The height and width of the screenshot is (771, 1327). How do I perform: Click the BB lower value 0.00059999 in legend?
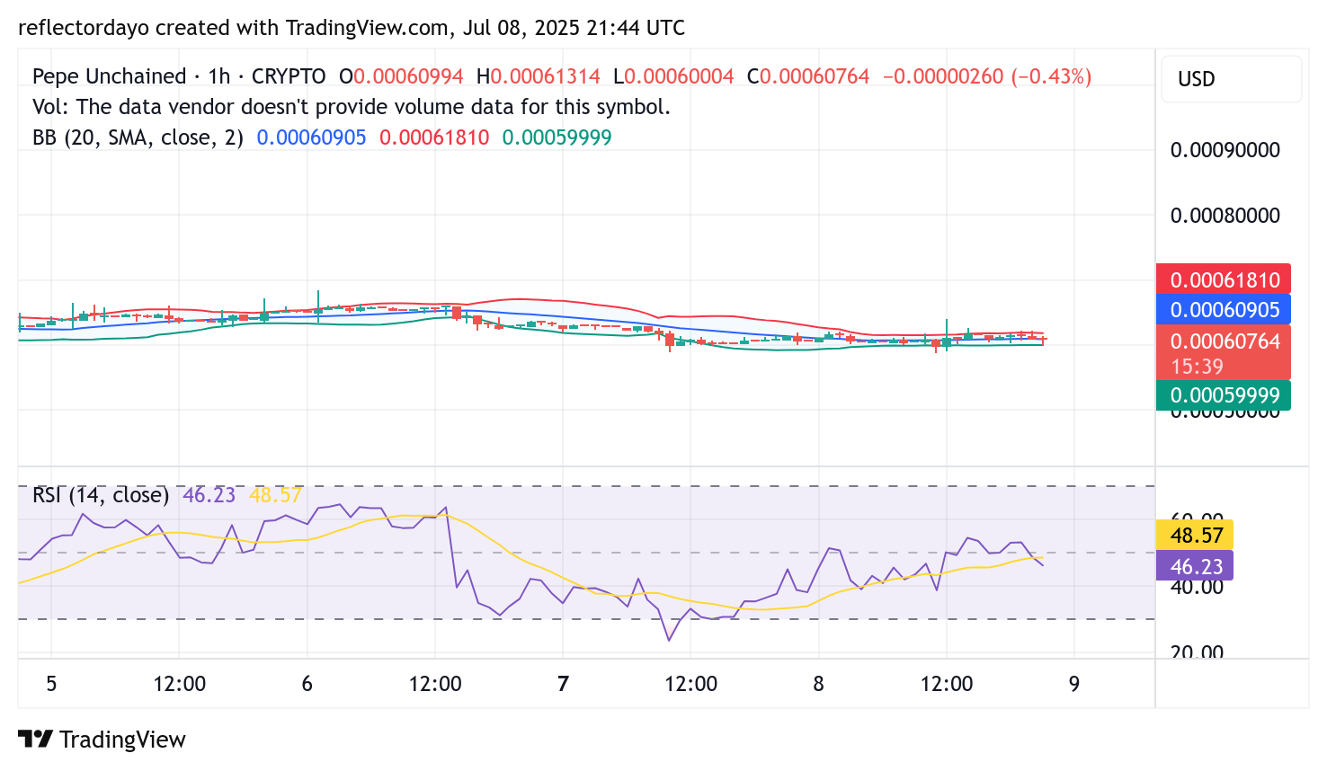click(557, 137)
